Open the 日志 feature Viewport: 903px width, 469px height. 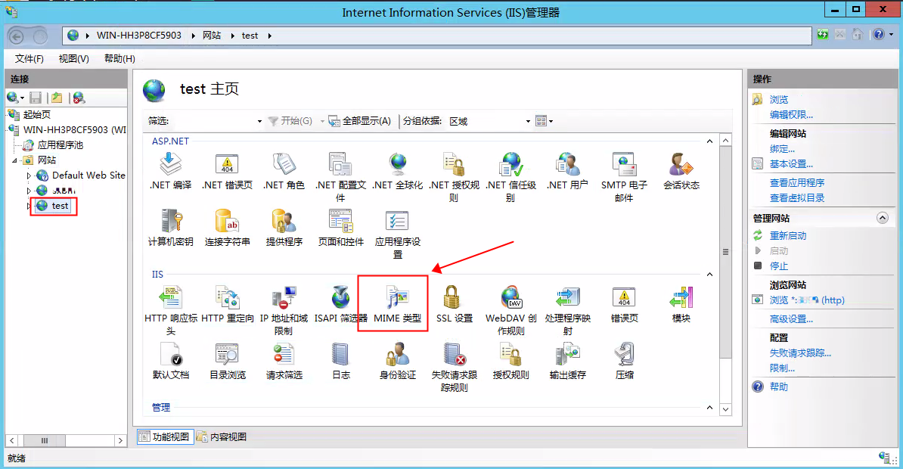point(340,358)
